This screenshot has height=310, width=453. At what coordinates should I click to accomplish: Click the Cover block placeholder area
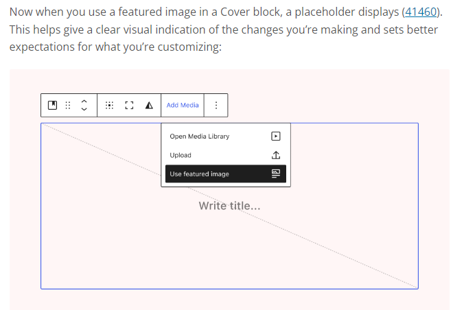pyautogui.click(x=103, y=247)
